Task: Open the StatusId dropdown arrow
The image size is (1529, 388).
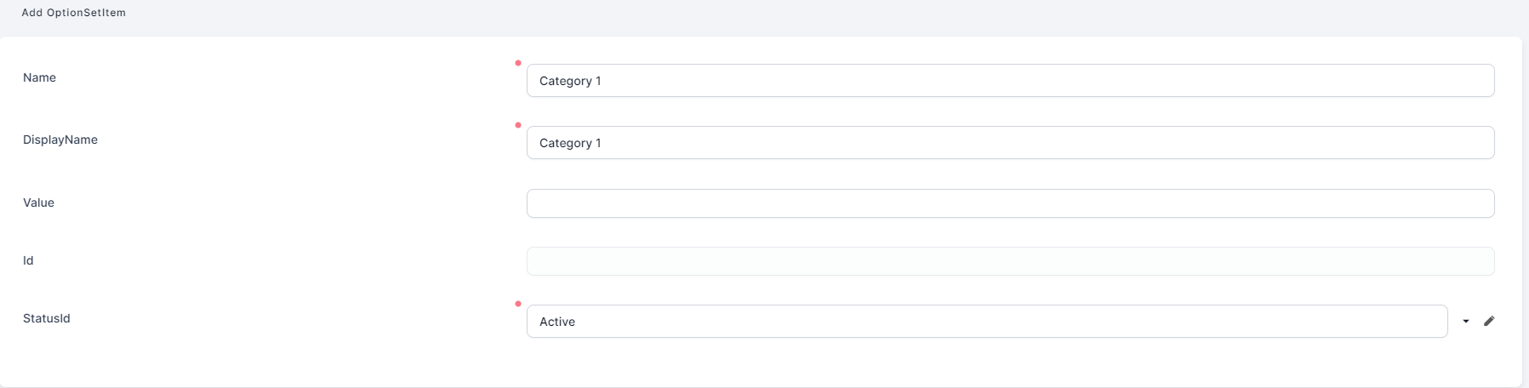Action: click(1466, 321)
